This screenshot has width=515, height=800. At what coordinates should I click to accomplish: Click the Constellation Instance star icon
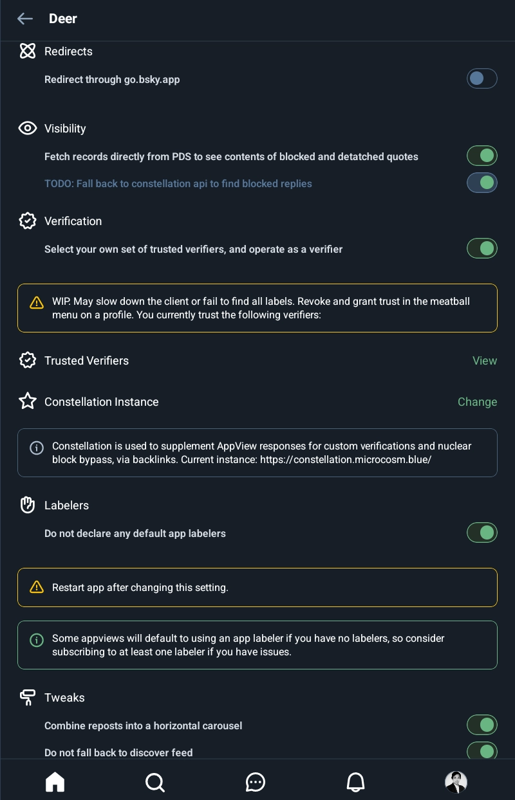point(27,402)
